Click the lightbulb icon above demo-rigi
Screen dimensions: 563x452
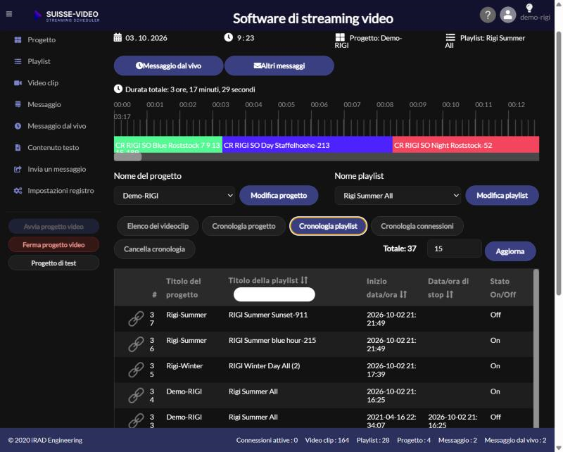(529, 8)
